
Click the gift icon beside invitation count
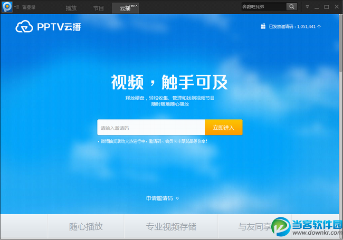pyautogui.click(x=263, y=26)
